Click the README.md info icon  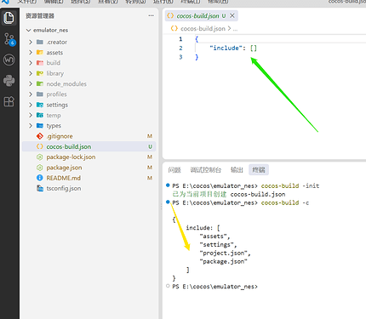click(40, 178)
